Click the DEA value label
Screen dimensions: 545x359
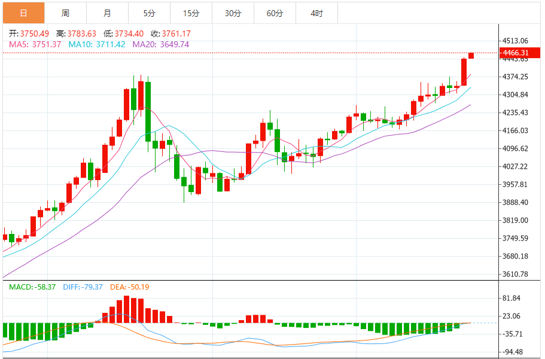point(129,287)
